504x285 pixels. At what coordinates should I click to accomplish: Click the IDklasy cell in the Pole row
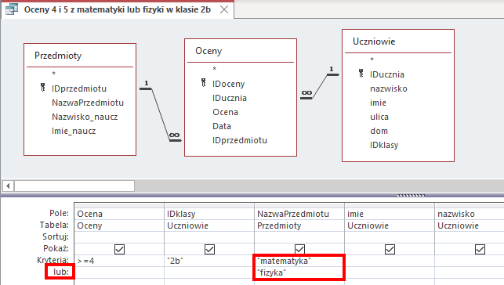point(209,214)
